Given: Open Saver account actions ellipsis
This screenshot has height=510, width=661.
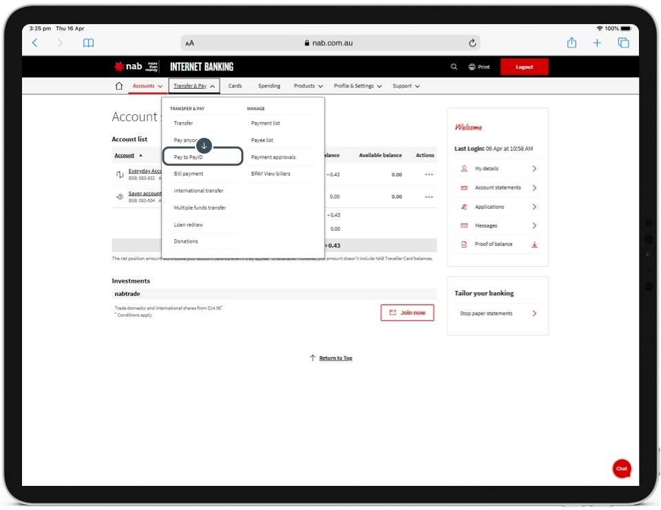Looking at the screenshot, I should click(x=429, y=197).
